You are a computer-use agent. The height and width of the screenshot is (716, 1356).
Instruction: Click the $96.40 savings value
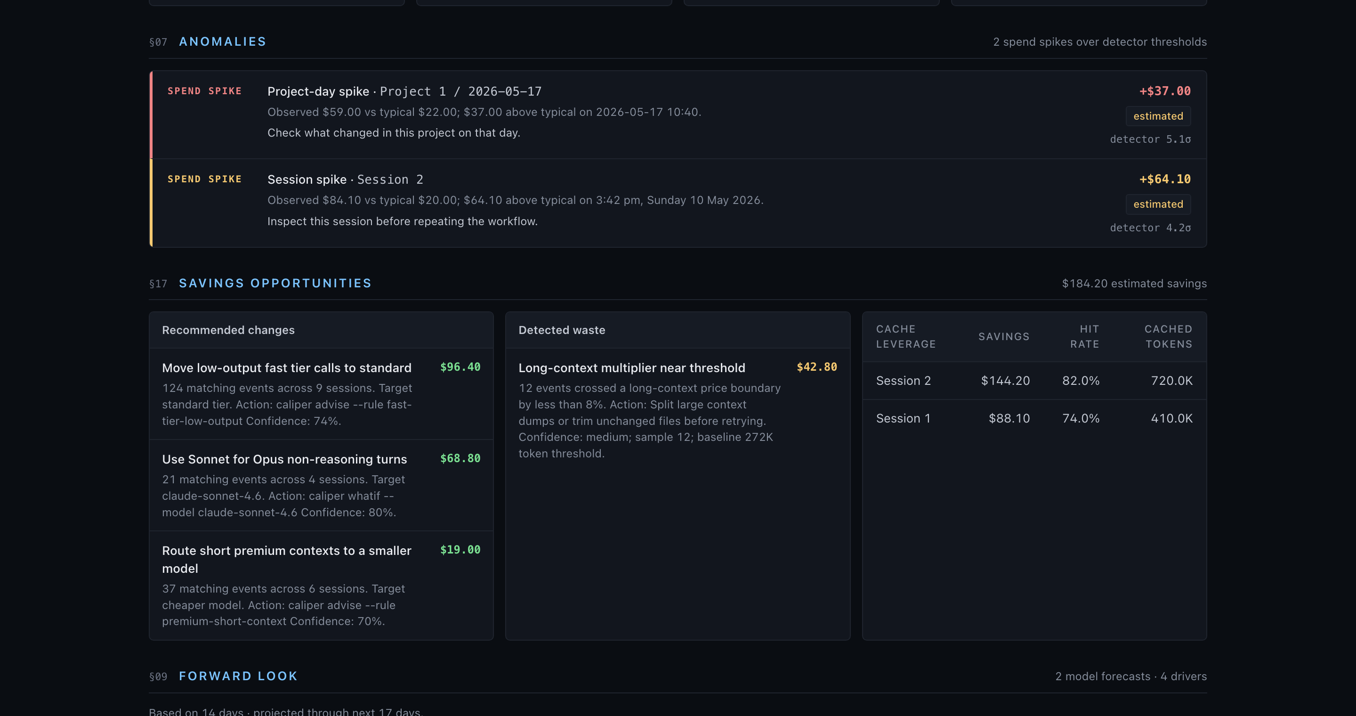(x=460, y=367)
